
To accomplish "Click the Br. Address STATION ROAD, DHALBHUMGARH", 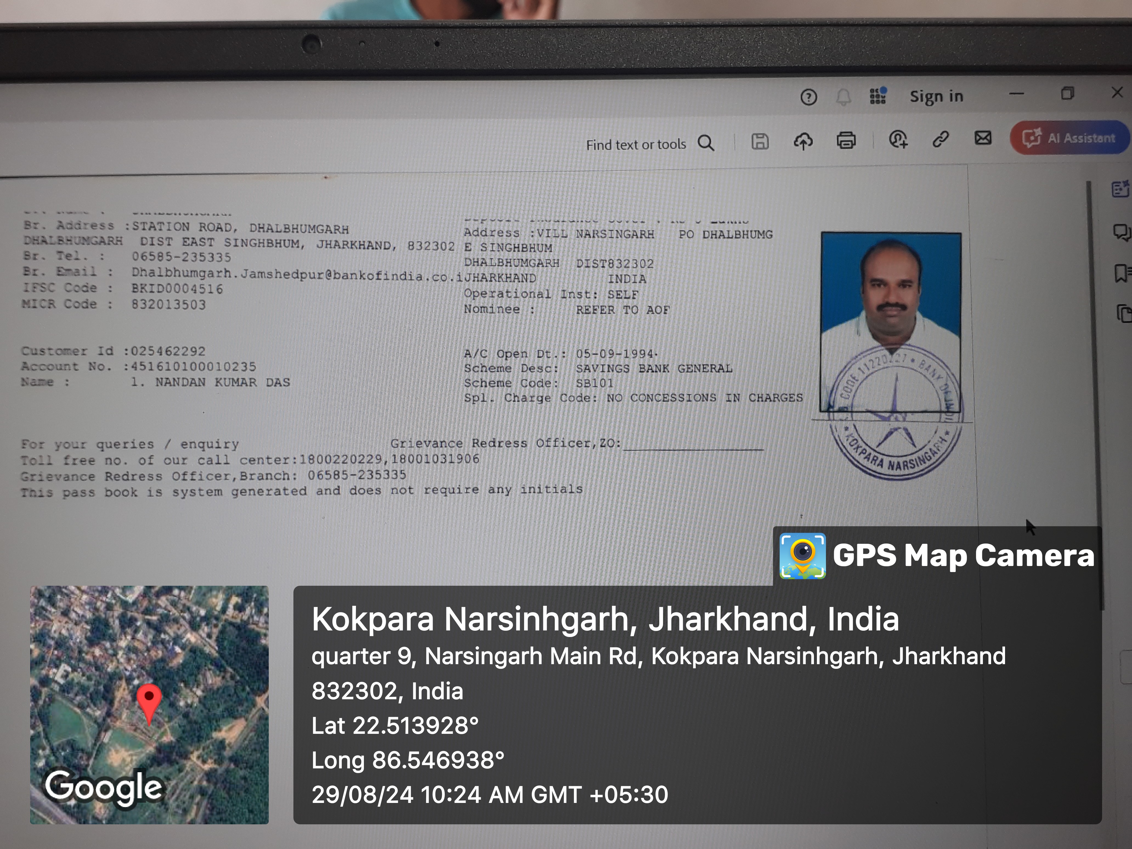I will coord(240,228).
